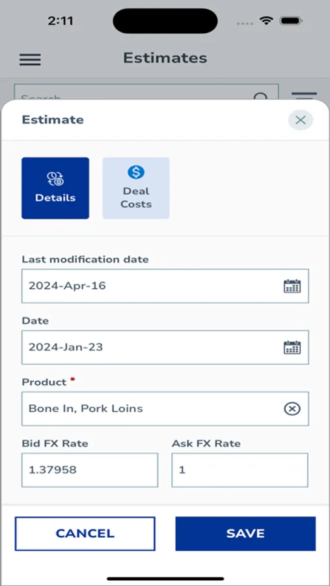This screenshot has height=586, width=330.
Task: Save the estimate
Action: tap(245, 534)
